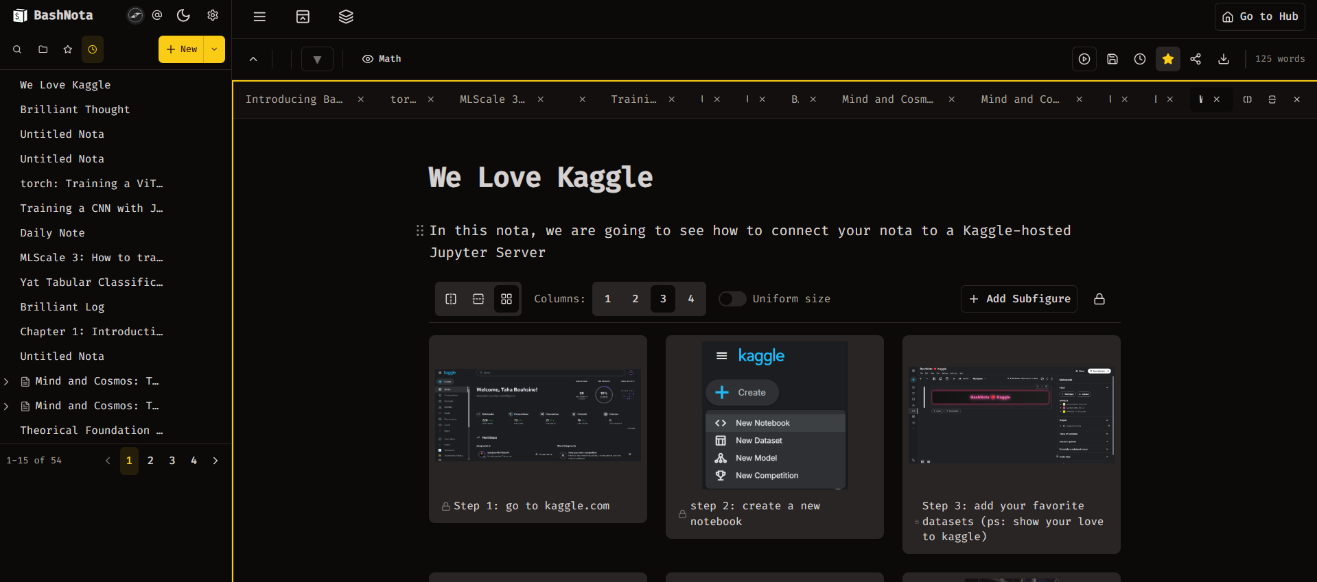The width and height of the screenshot is (1317, 582).
Task: Save the nota with the floppy disk icon
Action: pyautogui.click(x=1112, y=59)
